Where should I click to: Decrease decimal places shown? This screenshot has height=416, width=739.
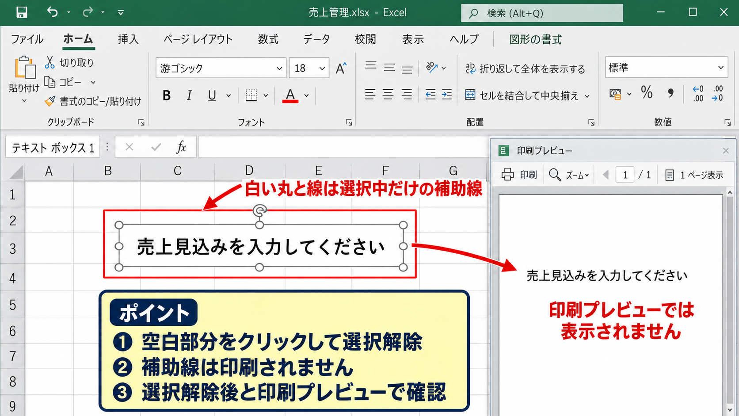718,93
